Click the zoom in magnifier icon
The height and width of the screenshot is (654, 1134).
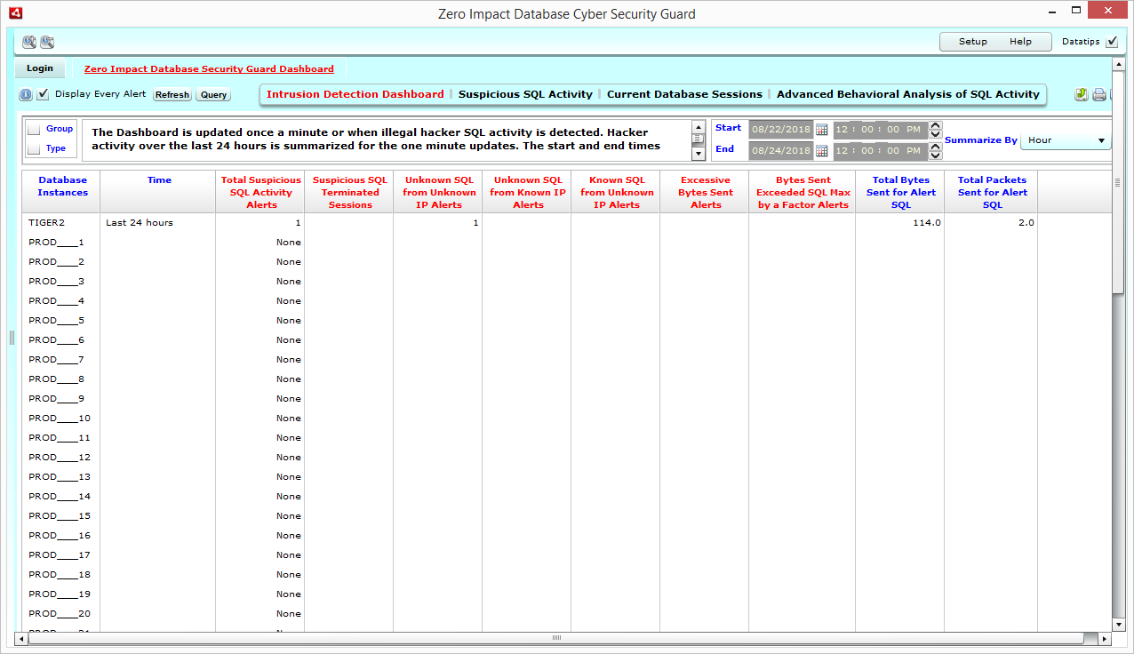(x=29, y=42)
